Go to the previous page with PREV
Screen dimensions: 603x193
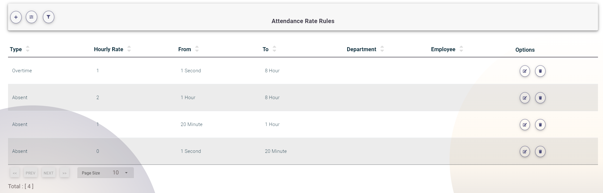click(x=30, y=173)
